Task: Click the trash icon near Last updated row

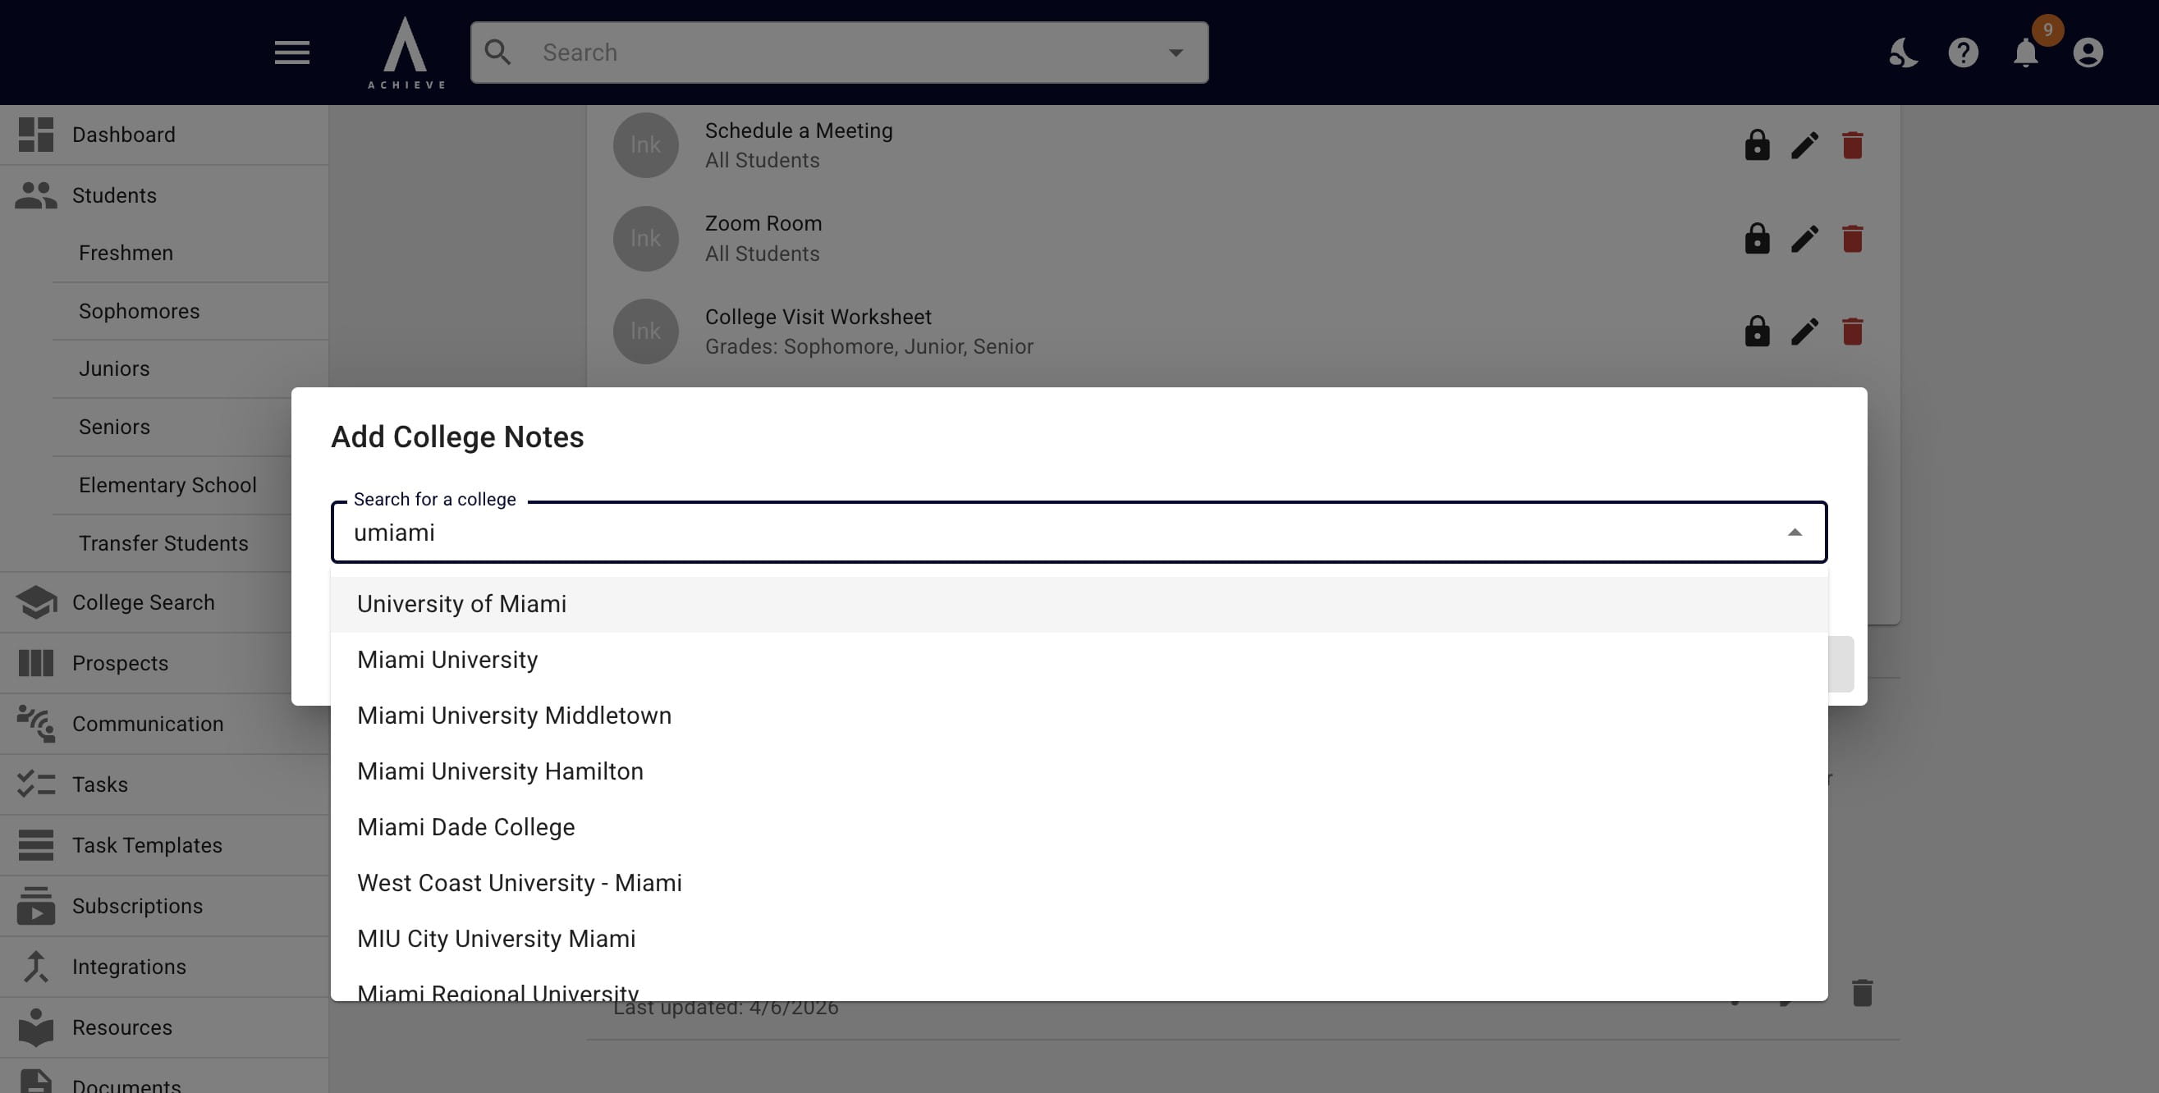Action: (x=1863, y=993)
